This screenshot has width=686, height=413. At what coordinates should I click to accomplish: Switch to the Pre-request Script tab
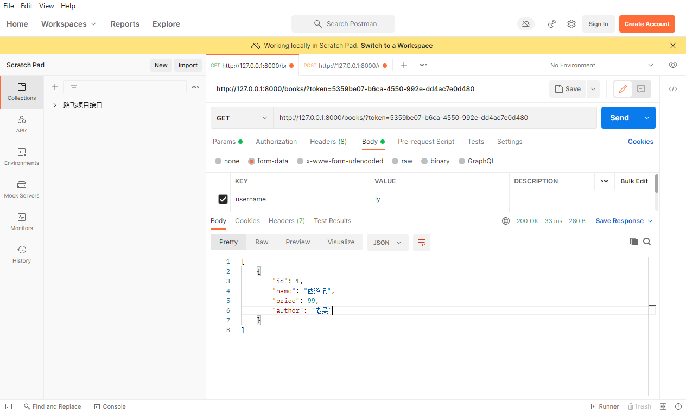[x=426, y=142]
